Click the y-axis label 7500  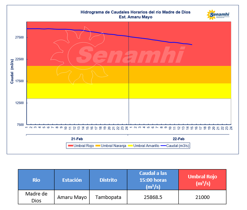pyautogui.click(x=20, y=124)
